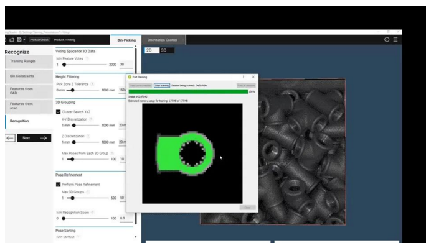Show help for Max Poses from Each 3D Group

(112, 153)
